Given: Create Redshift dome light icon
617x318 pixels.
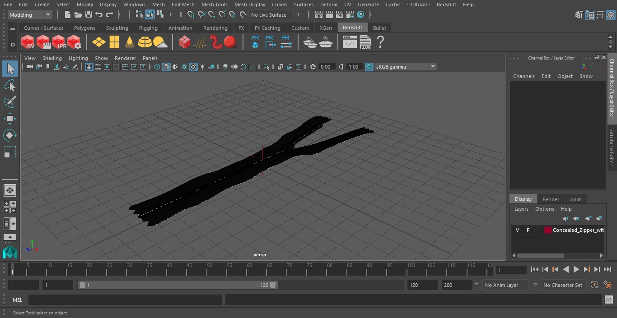Looking at the screenshot, I should [145, 42].
